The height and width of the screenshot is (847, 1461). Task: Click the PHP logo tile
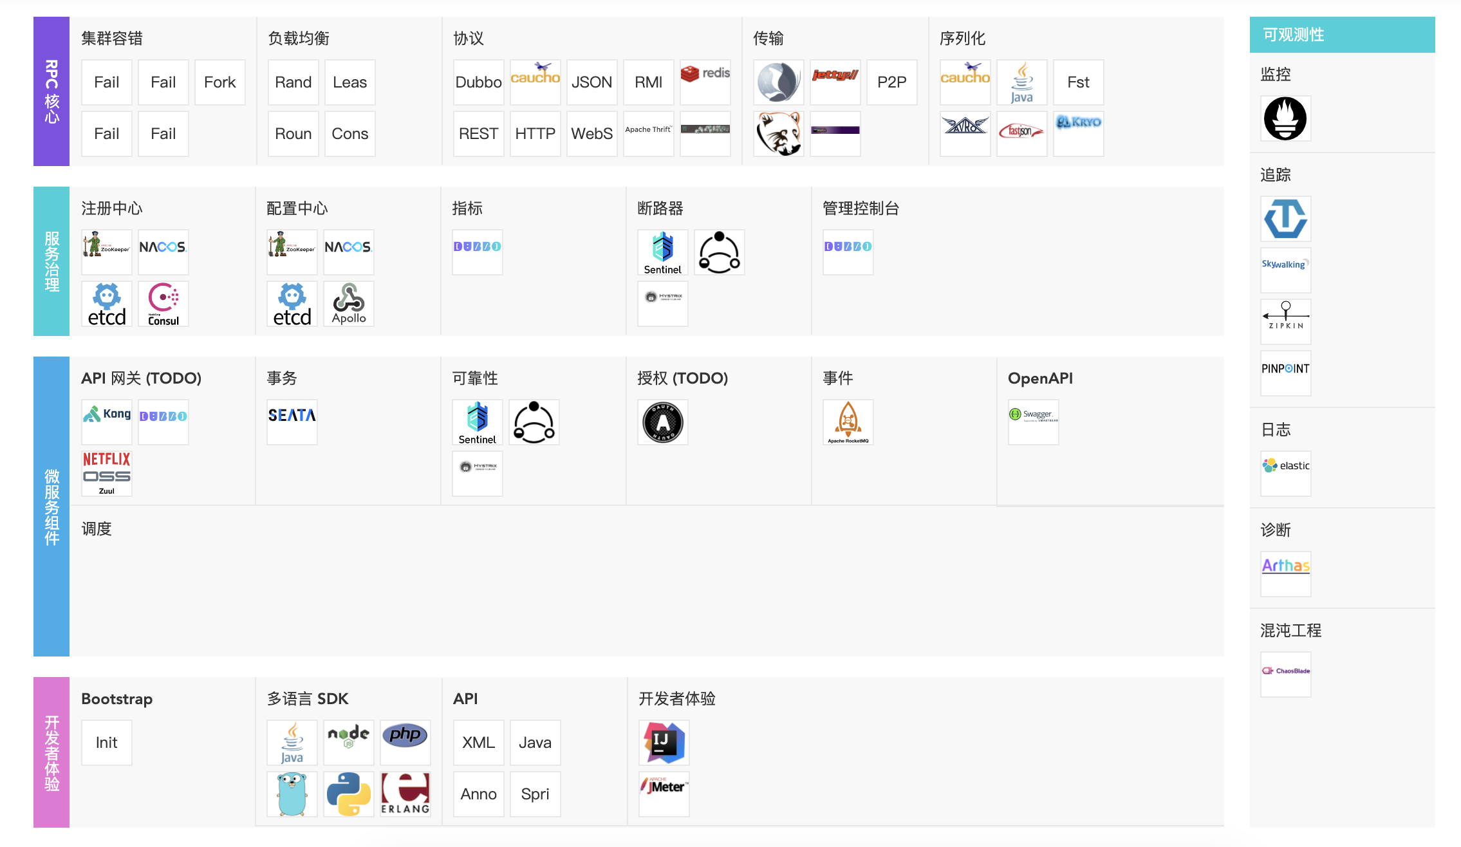pyautogui.click(x=405, y=743)
